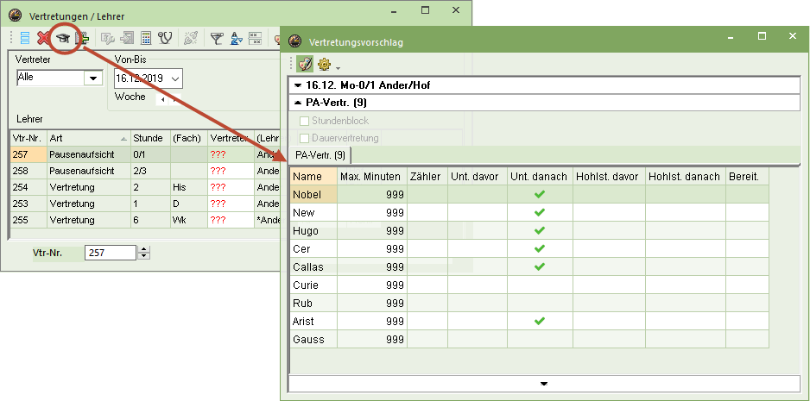Select the 'PA-Vertr. (9)' tab
This screenshot has width=810, height=401.
click(320, 155)
